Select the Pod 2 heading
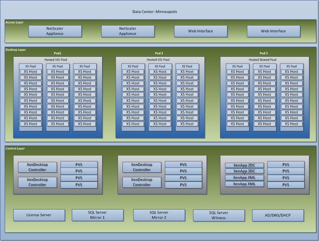 point(159,53)
